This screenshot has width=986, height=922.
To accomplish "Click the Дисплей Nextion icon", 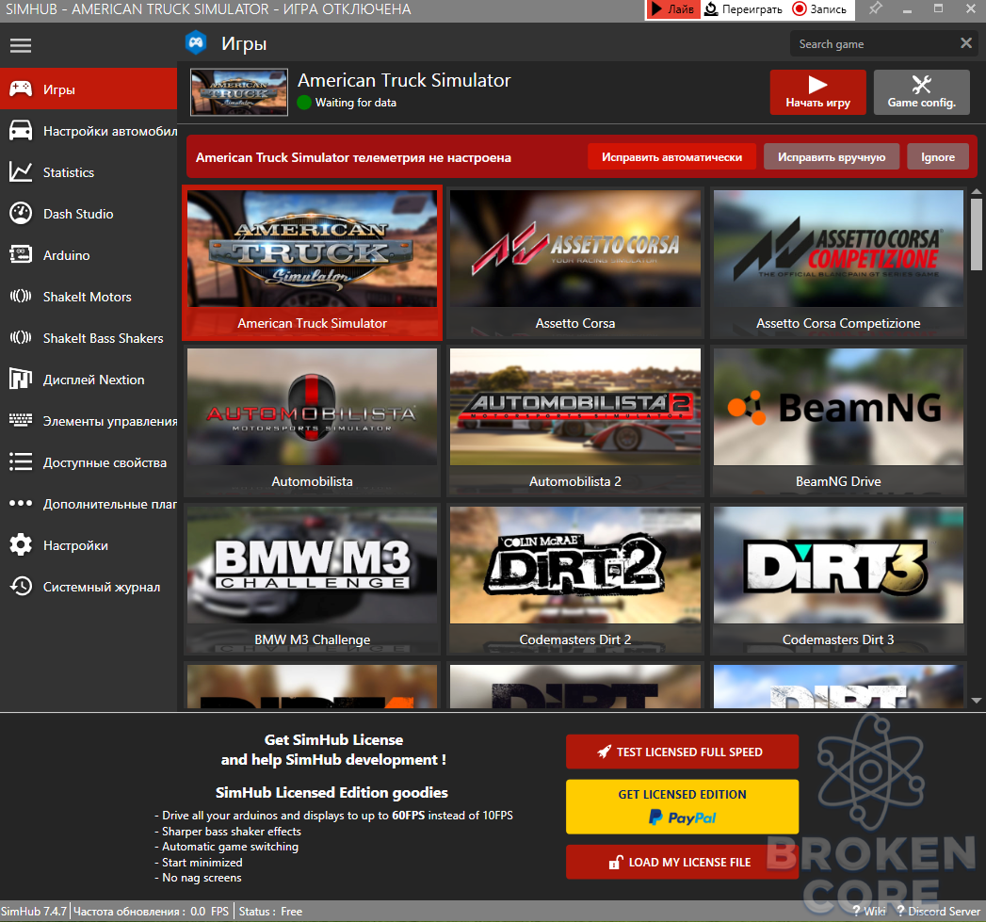I will pos(21,380).
